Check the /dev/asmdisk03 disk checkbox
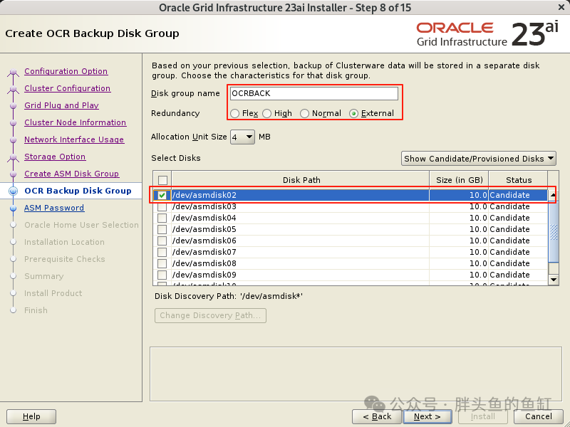The image size is (570, 427). click(x=162, y=206)
